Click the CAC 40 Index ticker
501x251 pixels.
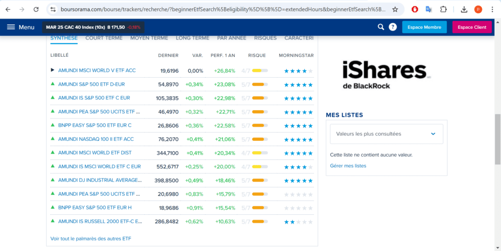(93, 27)
